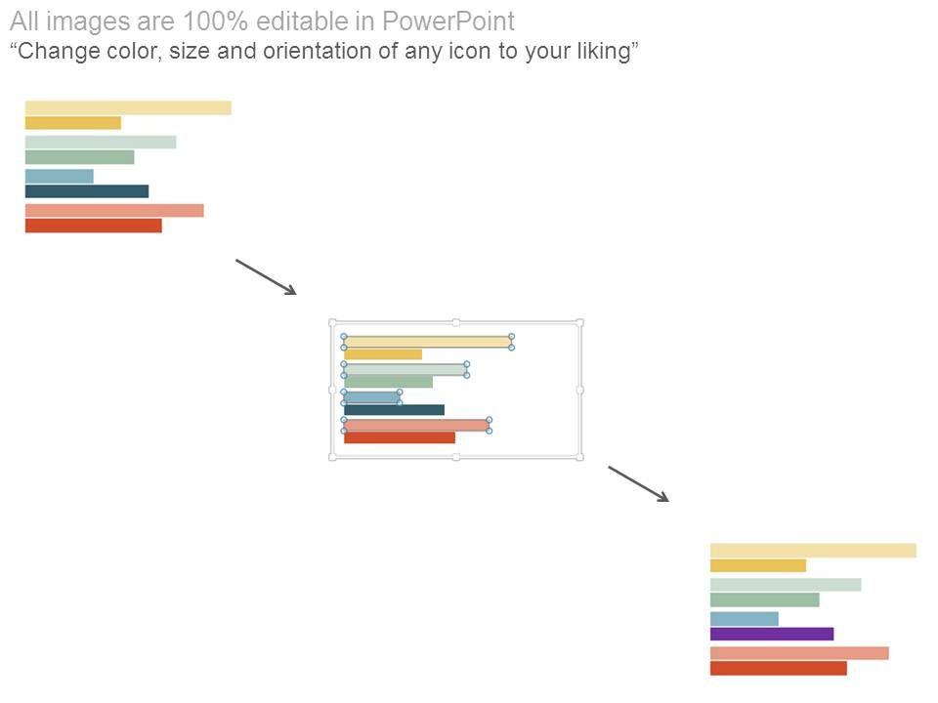
Task: Select the green bar in the middle chart
Action: pos(388,382)
